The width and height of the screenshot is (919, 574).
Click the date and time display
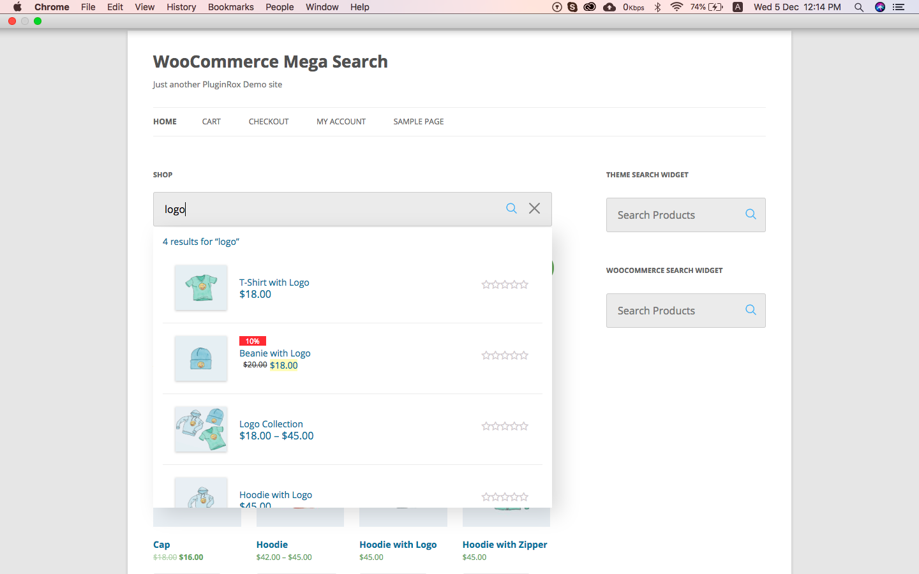(x=797, y=7)
